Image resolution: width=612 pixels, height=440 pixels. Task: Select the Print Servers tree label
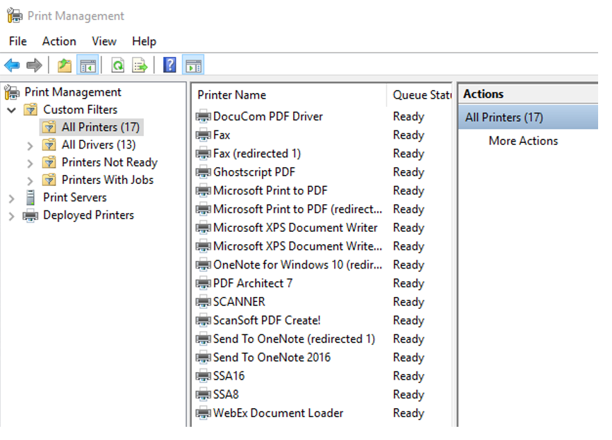pyautogui.click(x=75, y=197)
